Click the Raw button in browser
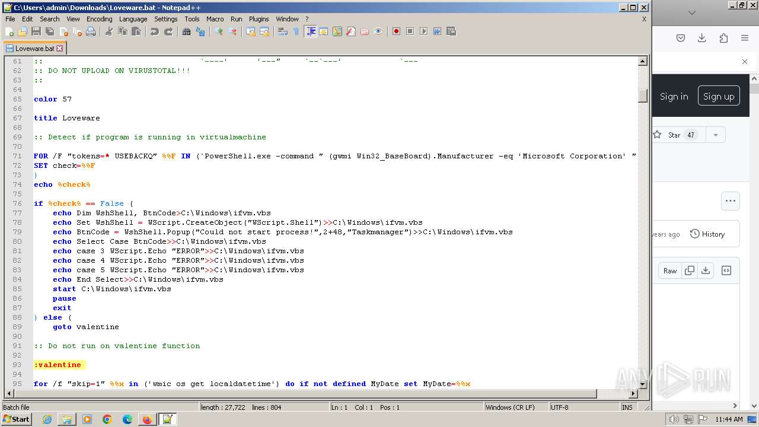 [670, 270]
